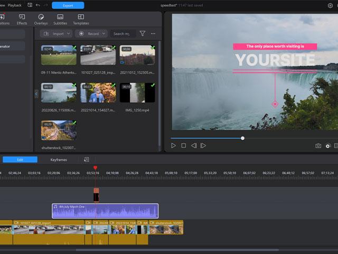338x254 pixels.
Task: Select the 20221014_154027 clip thumbnail
Action: click(x=98, y=93)
